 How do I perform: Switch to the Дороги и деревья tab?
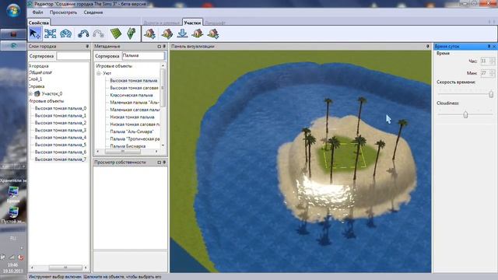coord(162,23)
